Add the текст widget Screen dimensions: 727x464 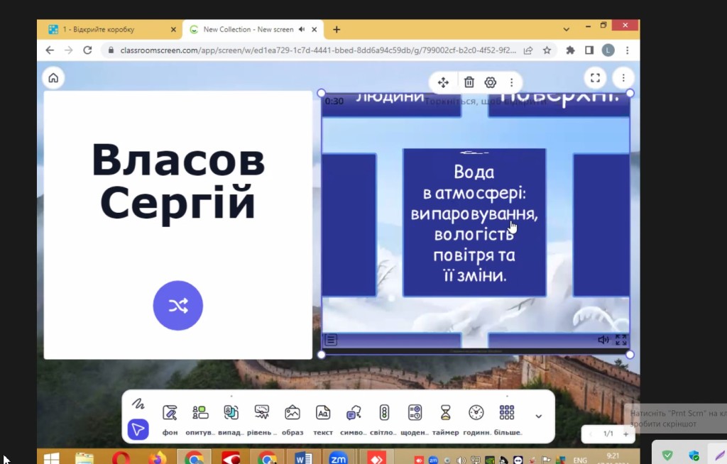tap(322, 417)
